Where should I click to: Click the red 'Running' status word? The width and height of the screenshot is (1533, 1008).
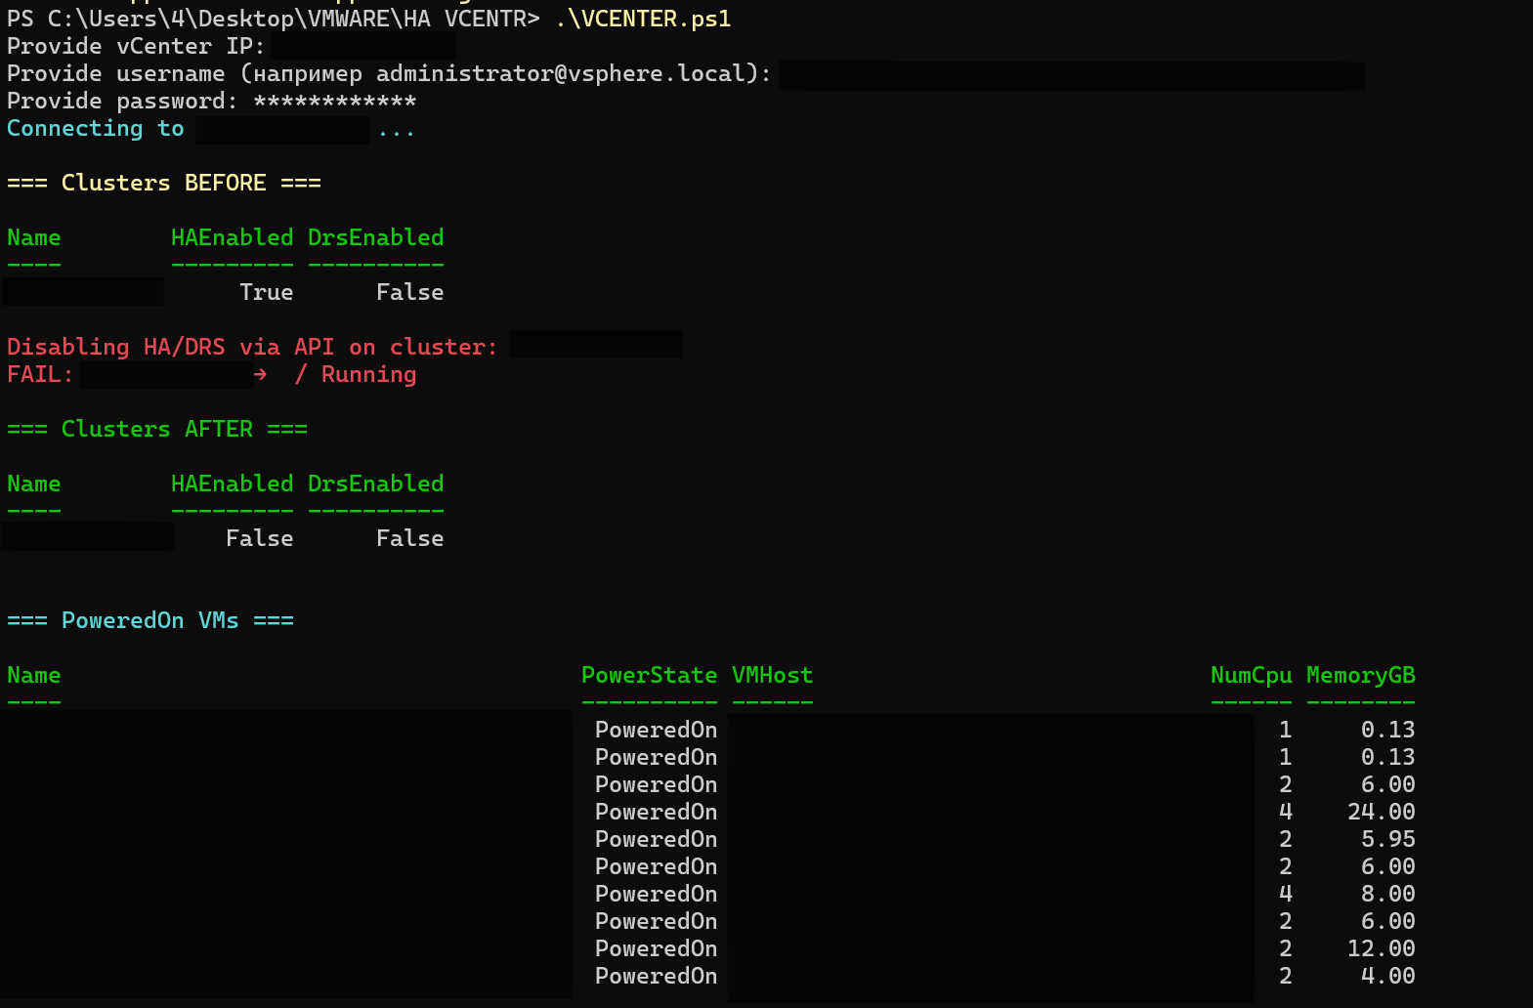point(368,375)
